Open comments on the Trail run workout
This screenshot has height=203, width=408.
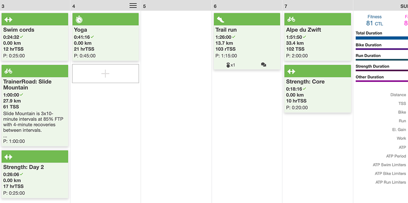click(264, 65)
